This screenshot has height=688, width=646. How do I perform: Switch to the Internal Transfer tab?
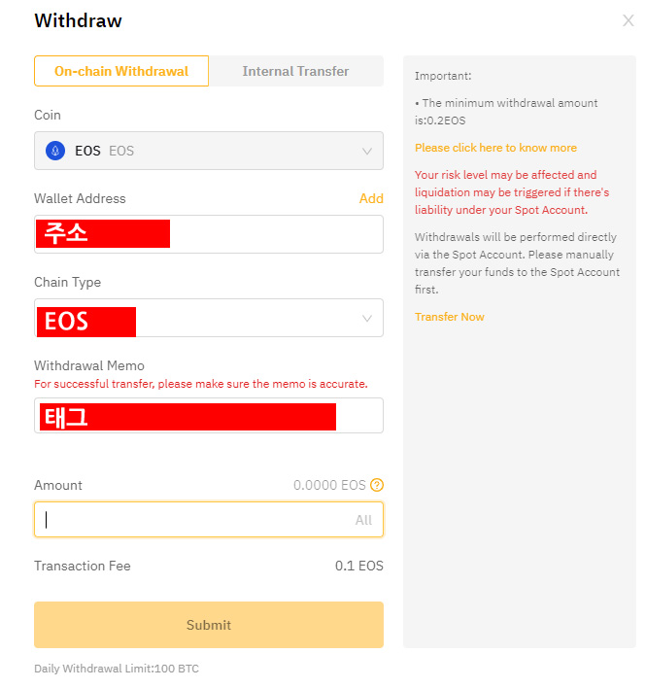[296, 71]
